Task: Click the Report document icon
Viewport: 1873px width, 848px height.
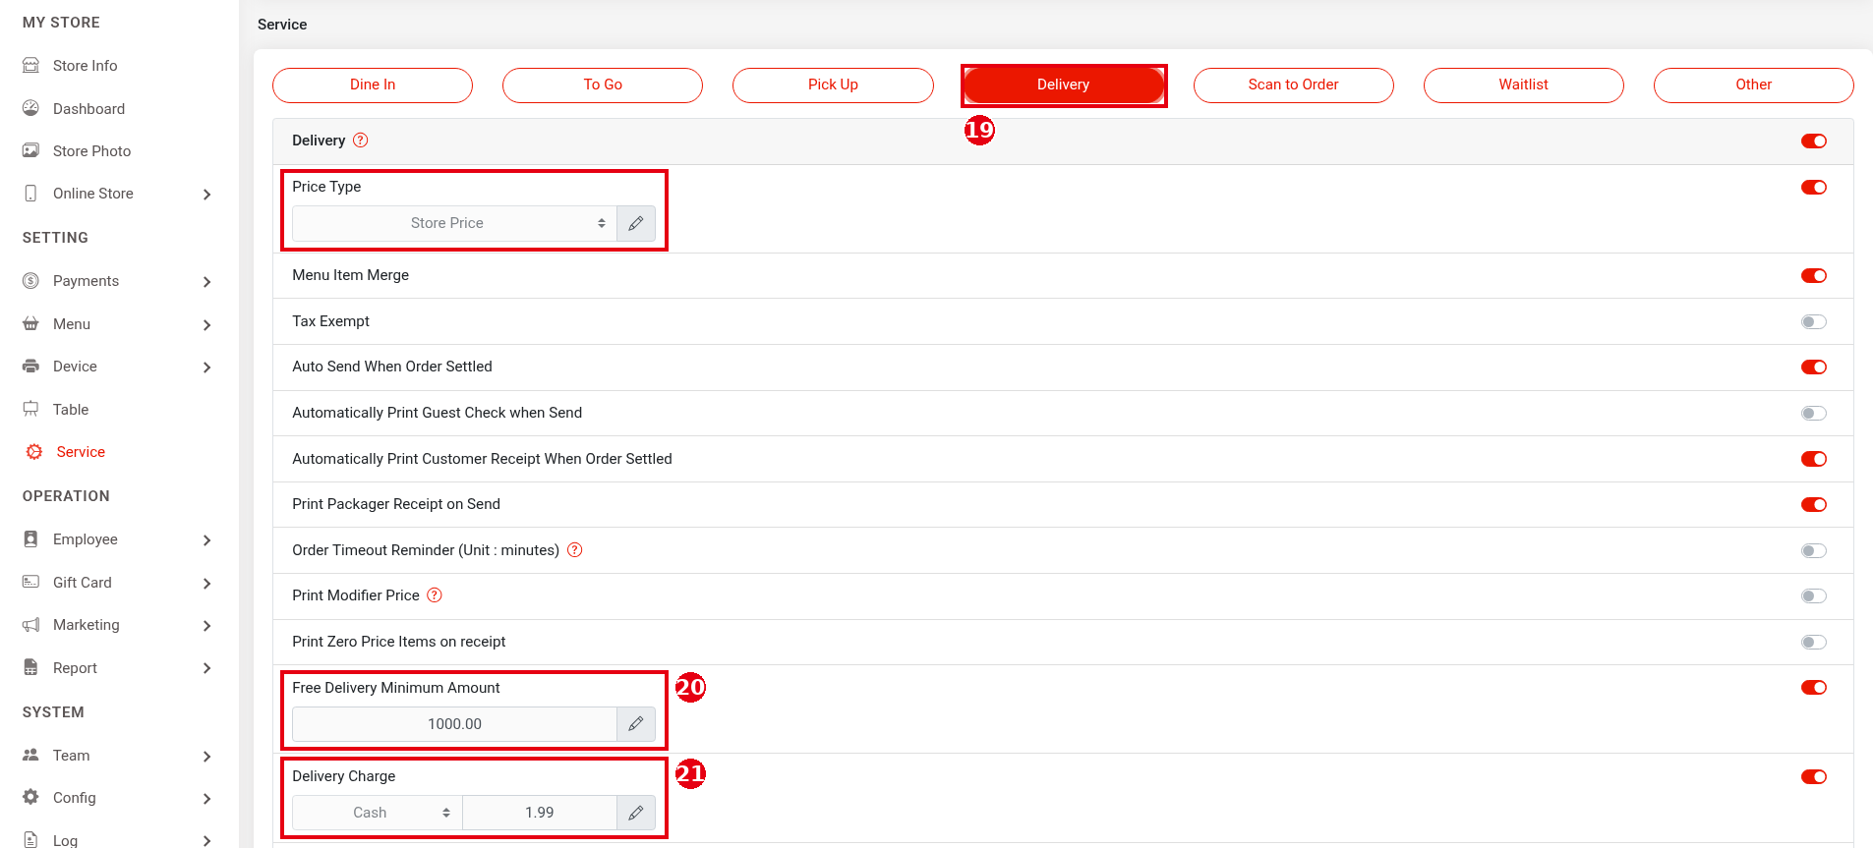Action: pyautogui.click(x=31, y=667)
